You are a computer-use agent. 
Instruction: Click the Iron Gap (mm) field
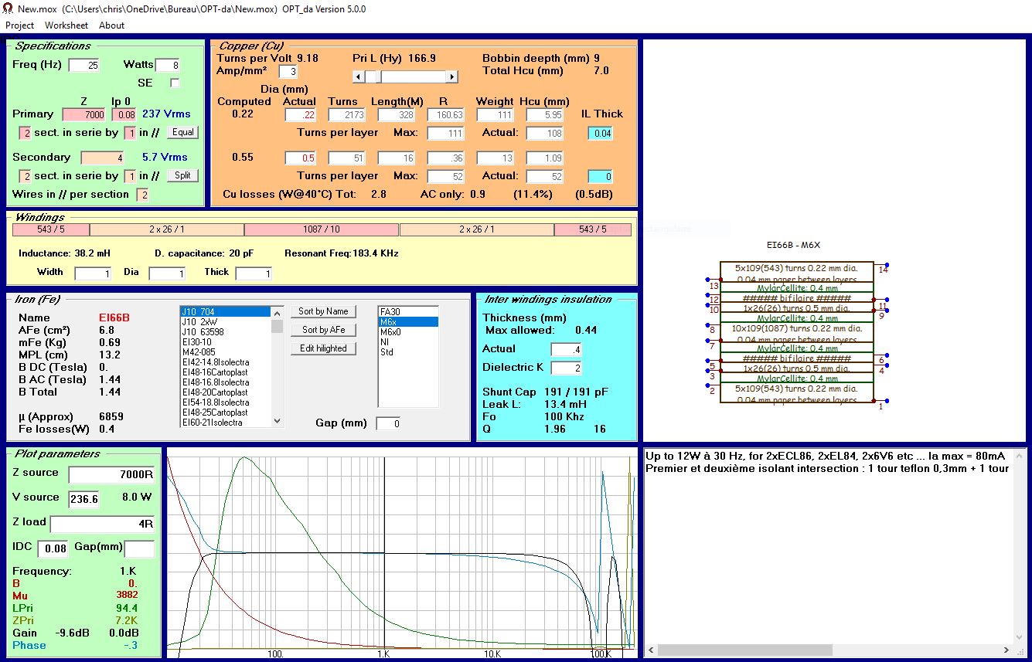389,423
